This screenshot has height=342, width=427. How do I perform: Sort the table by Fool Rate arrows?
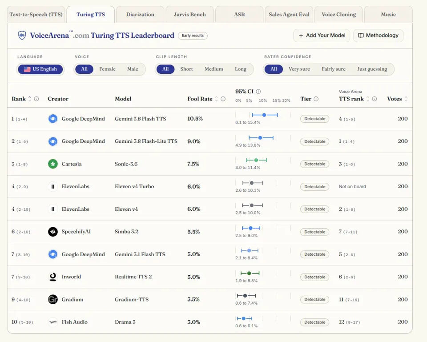217,99
